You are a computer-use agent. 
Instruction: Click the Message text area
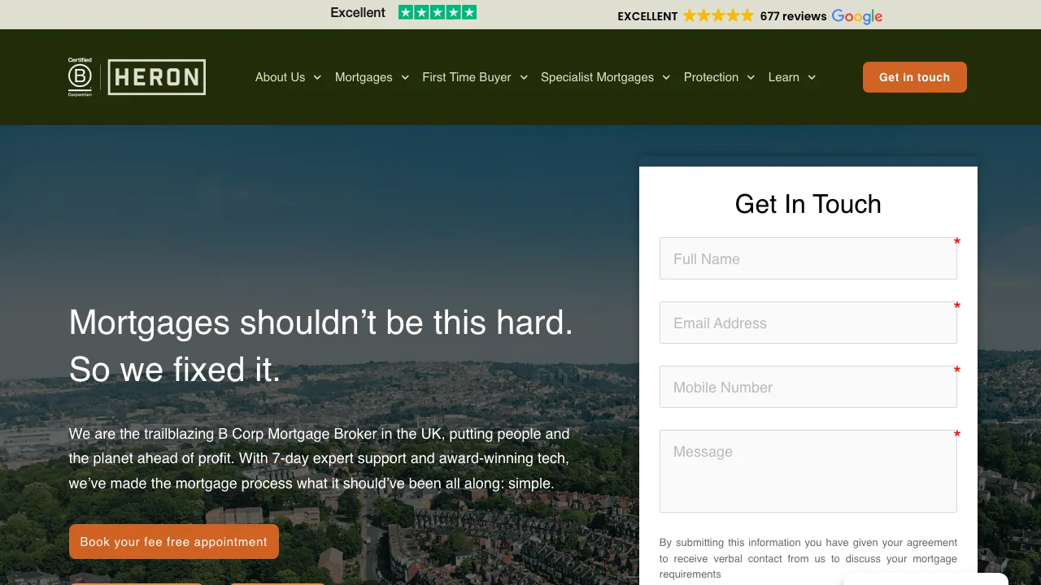coord(808,471)
